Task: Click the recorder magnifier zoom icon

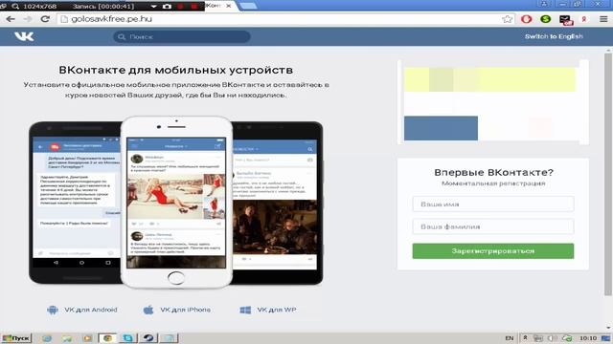Action: coord(15,7)
